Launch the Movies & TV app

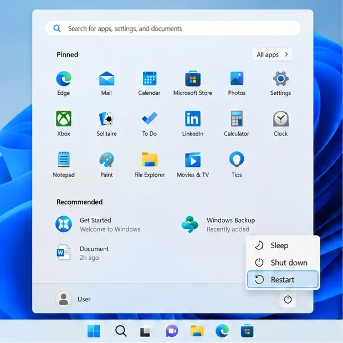pyautogui.click(x=193, y=165)
